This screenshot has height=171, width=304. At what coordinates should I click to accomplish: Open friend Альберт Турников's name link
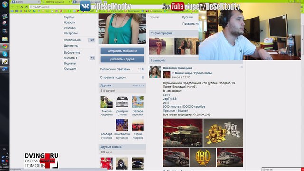[106, 136]
